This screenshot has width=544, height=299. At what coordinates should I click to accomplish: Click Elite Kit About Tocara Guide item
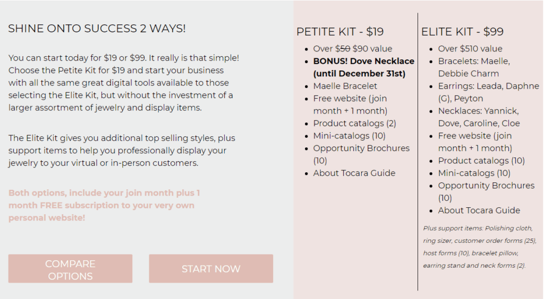click(x=479, y=210)
